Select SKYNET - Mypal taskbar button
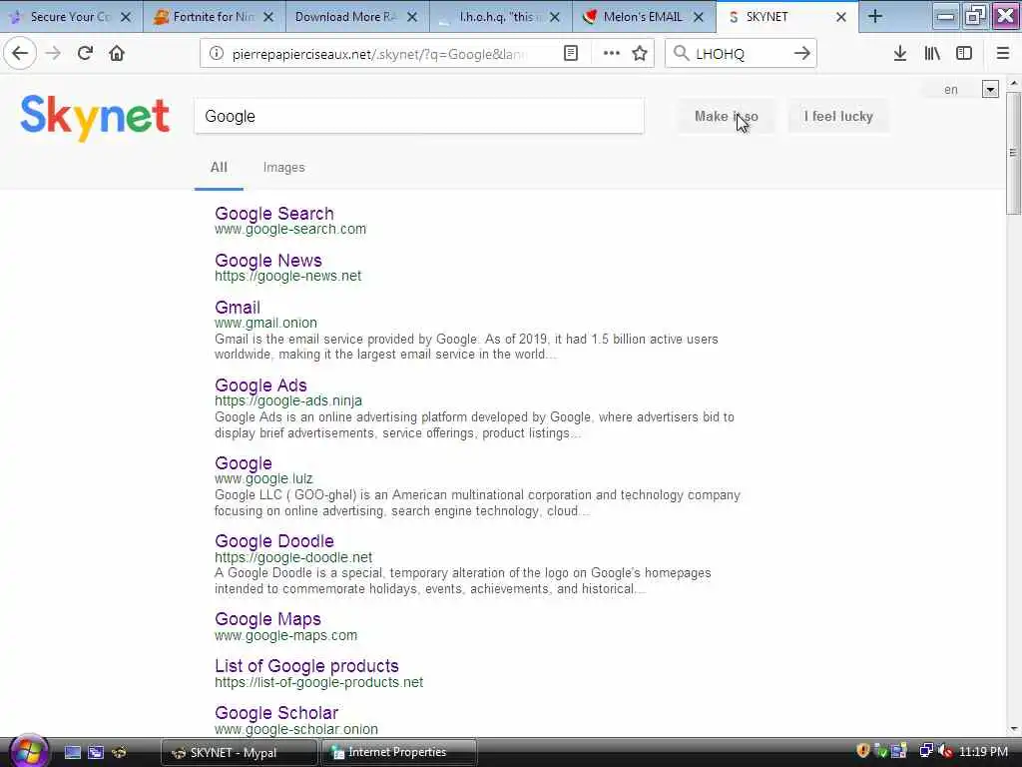Image resolution: width=1022 pixels, height=767 pixels. click(239, 753)
